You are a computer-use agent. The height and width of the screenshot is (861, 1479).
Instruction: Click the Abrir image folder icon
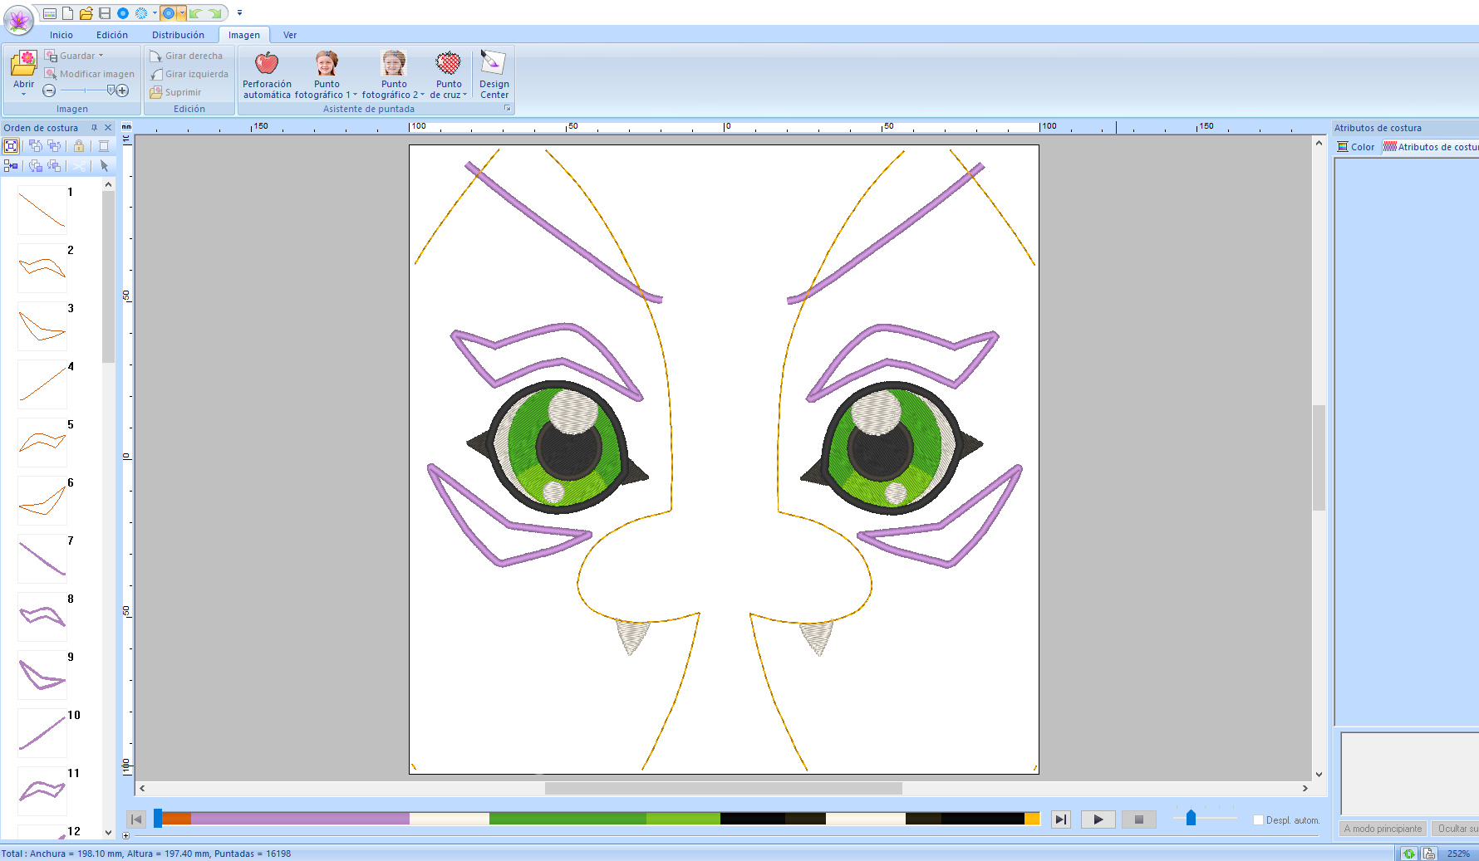(x=23, y=64)
